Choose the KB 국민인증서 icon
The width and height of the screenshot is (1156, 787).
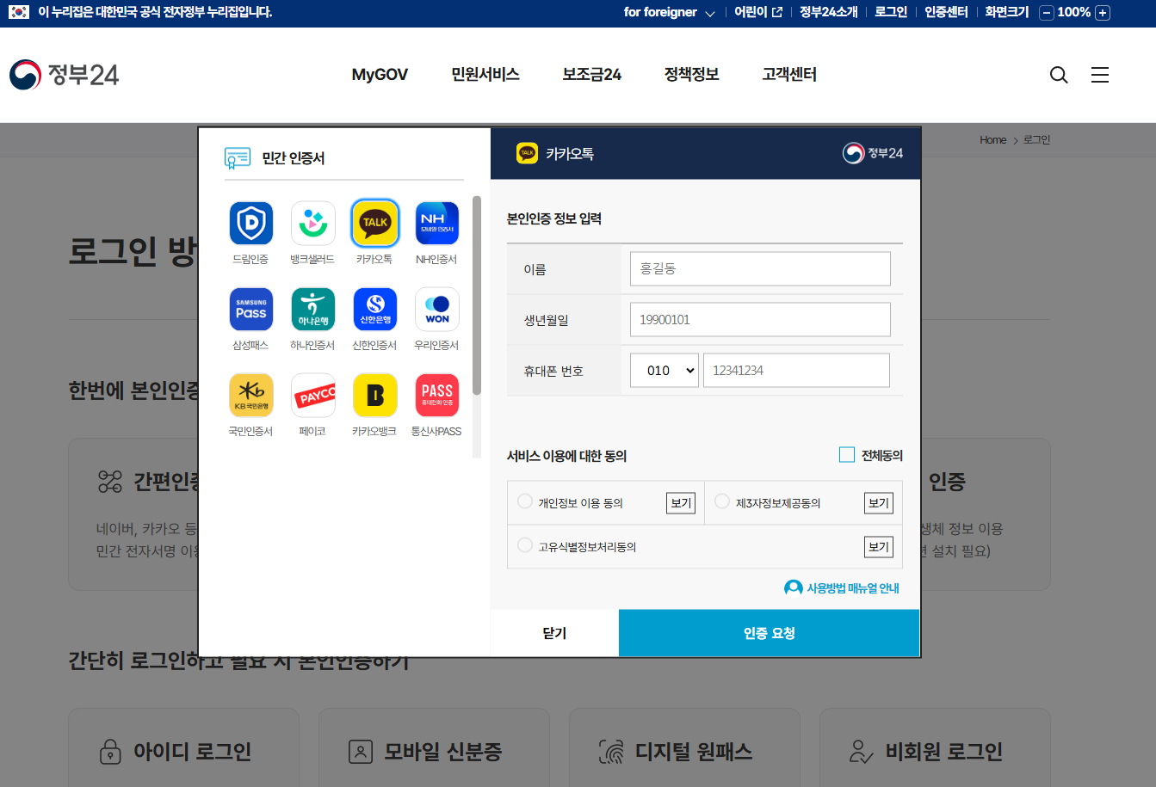[x=250, y=395]
